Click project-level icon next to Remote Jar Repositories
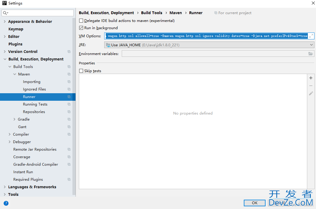Viewport: 316px width, 209px height. [x=69, y=149]
